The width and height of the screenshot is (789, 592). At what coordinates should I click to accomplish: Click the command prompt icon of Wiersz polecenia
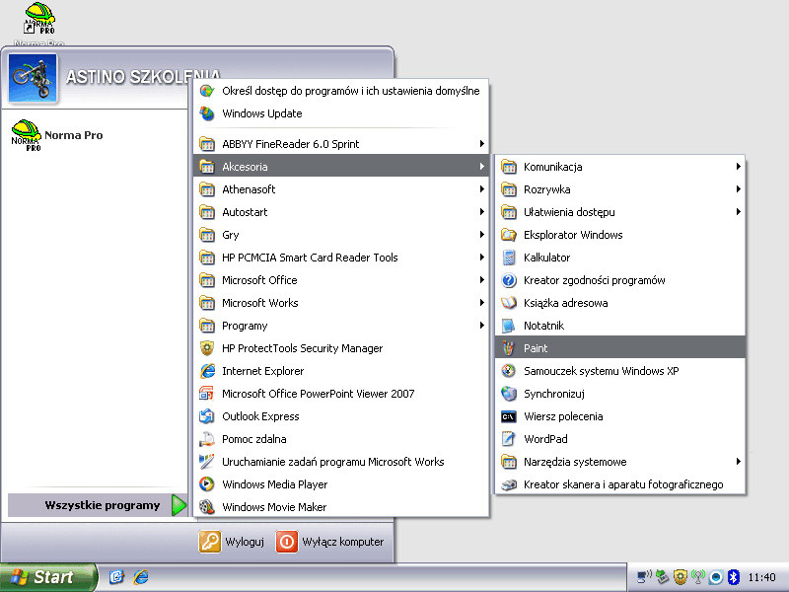click(509, 416)
